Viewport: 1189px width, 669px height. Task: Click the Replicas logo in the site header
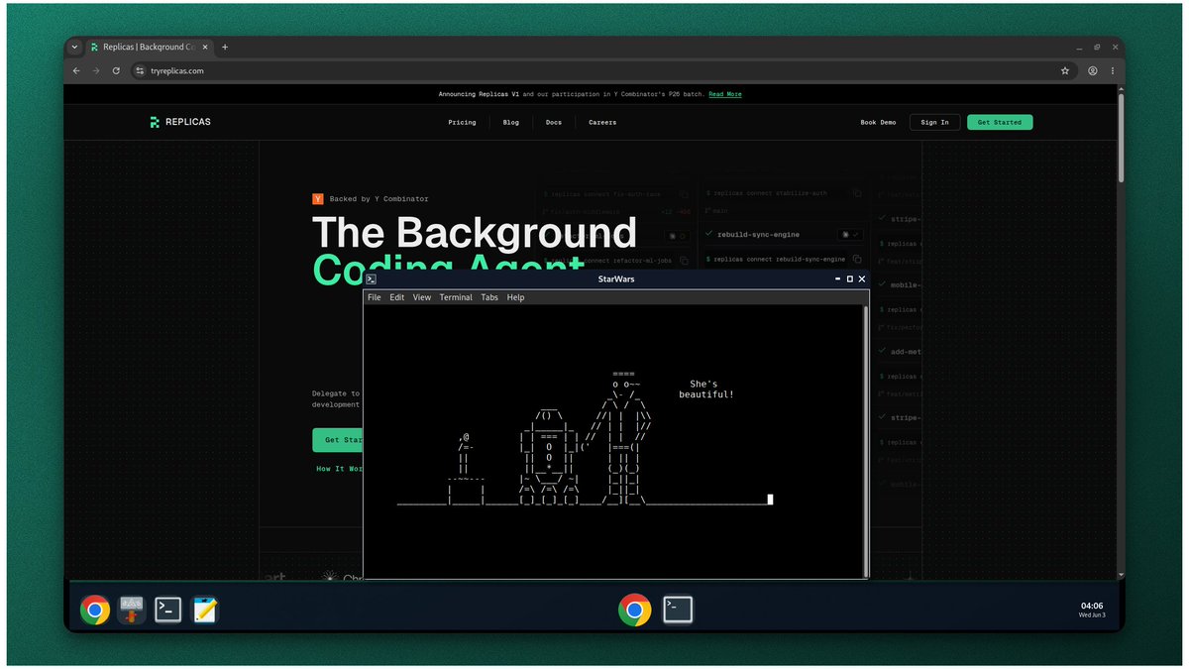click(x=179, y=122)
